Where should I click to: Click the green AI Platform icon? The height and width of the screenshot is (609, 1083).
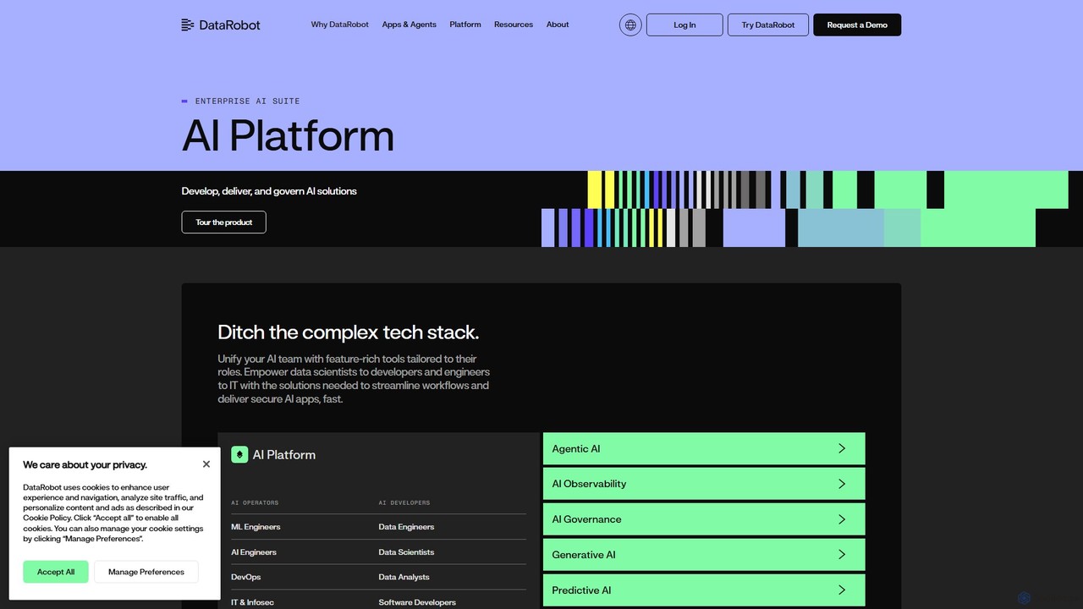(x=239, y=454)
